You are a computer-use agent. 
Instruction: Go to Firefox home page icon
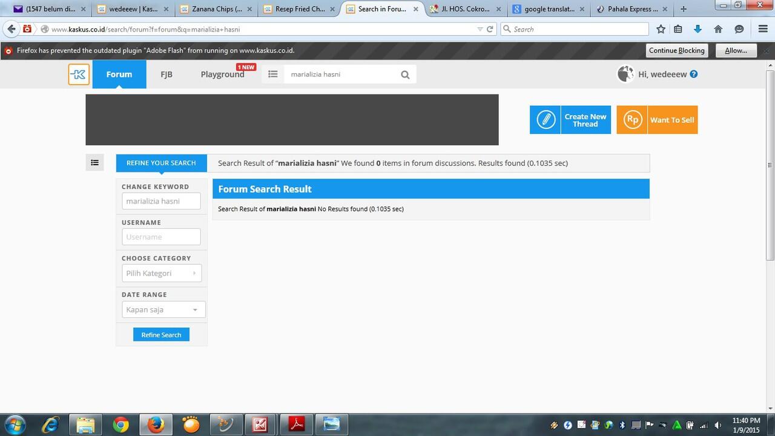point(718,29)
